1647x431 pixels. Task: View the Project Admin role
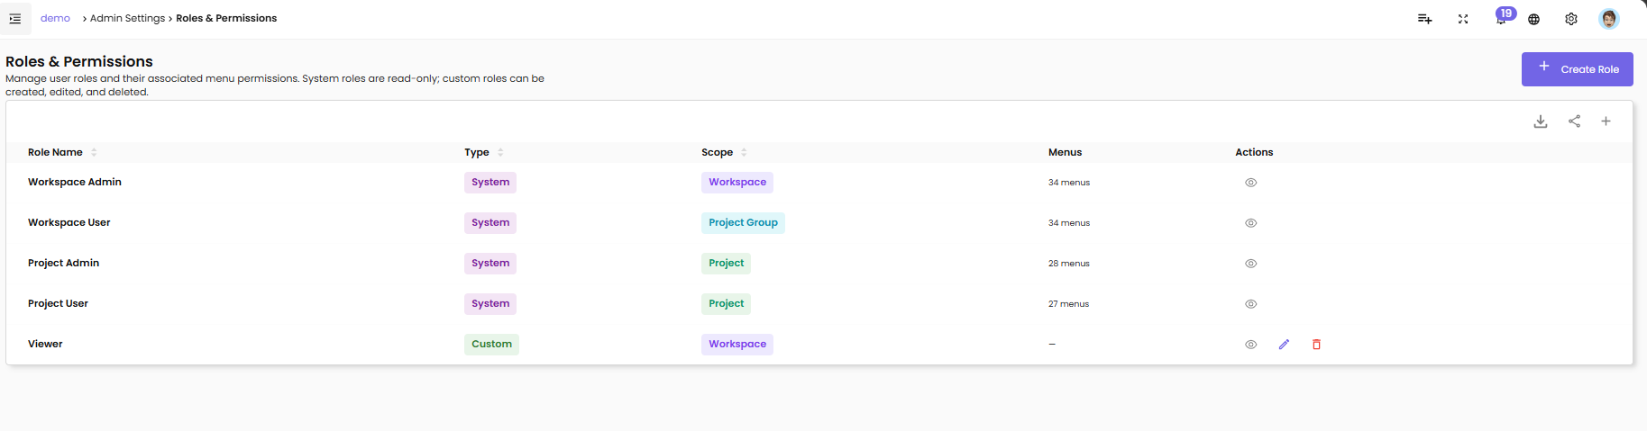(1250, 264)
